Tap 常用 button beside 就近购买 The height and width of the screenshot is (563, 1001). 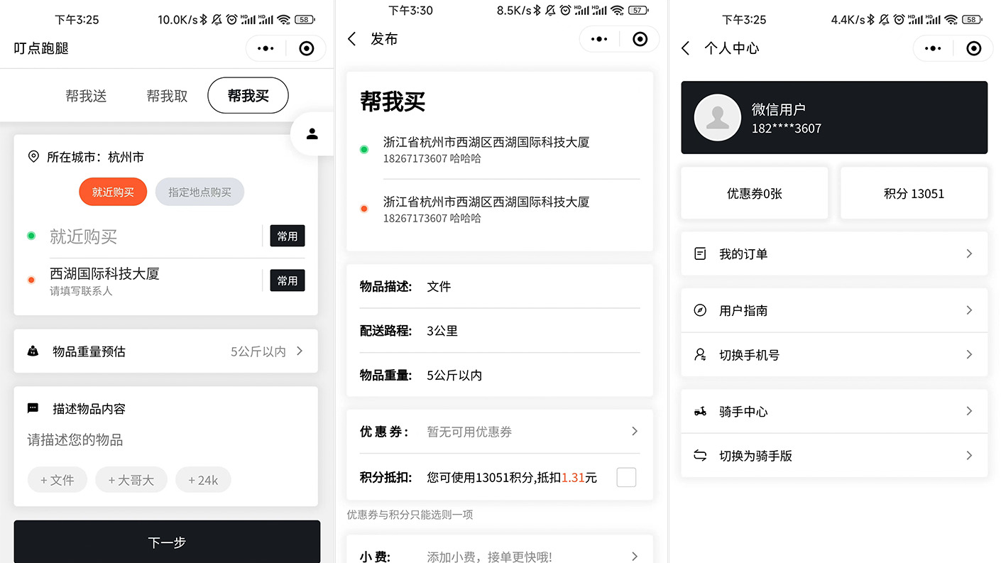click(288, 236)
